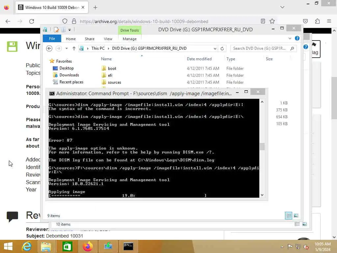
Task: Switch Explorer to details view icon
Action: click(288, 215)
